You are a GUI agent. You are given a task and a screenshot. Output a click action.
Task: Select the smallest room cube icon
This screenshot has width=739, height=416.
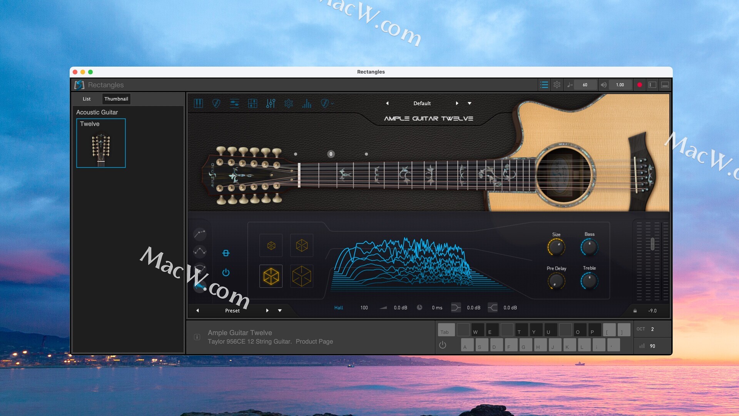271,245
